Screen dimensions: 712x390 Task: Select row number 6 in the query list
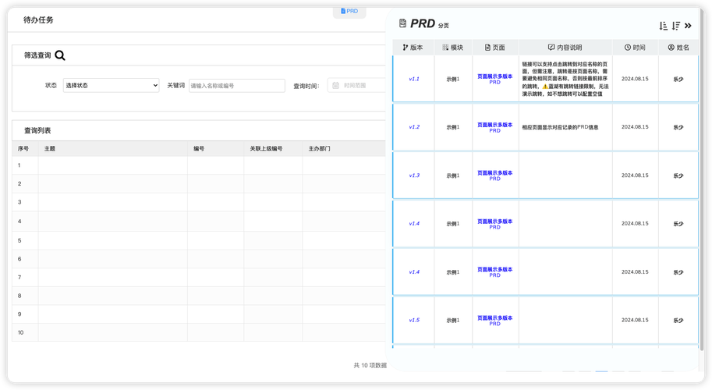(199, 259)
